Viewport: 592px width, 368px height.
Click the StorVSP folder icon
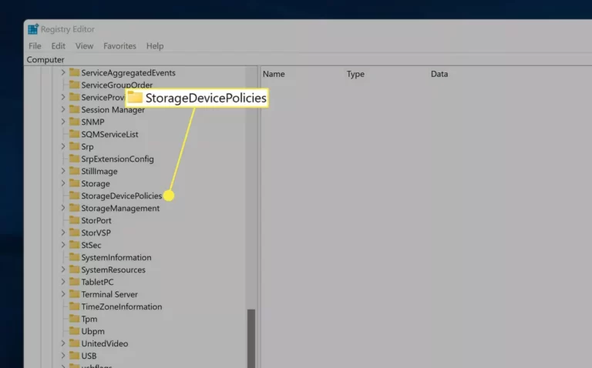click(74, 233)
